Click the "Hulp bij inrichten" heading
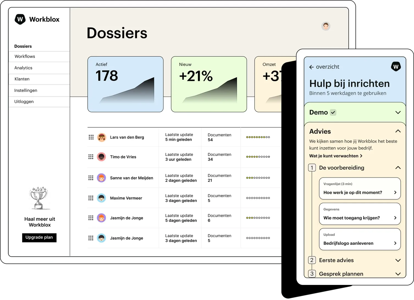The height and width of the screenshot is (300, 414). [349, 83]
